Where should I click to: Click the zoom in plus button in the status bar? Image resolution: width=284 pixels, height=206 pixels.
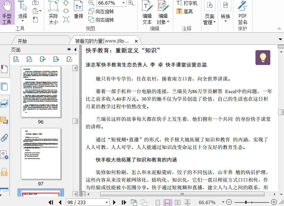(274, 202)
